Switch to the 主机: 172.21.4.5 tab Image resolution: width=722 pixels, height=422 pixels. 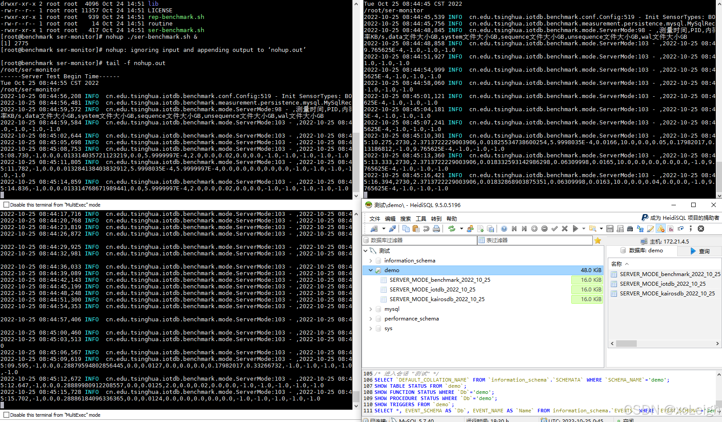665,241
